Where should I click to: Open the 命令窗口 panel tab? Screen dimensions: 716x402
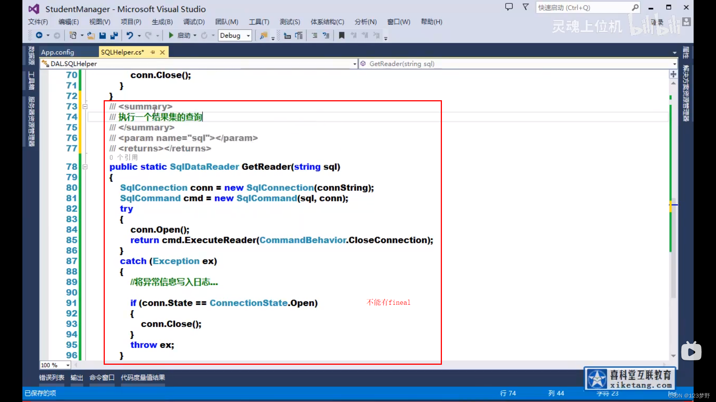(102, 377)
